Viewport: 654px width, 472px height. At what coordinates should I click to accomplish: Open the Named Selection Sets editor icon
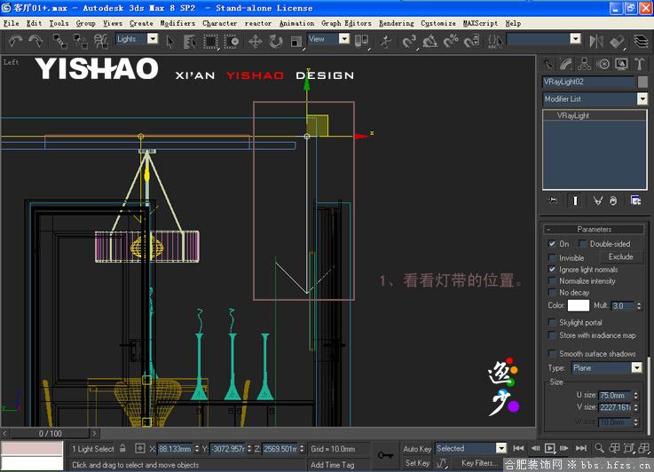(x=495, y=42)
